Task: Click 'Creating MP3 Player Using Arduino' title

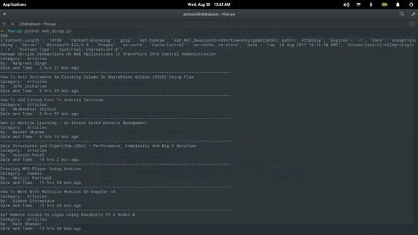Action: pos(41,169)
